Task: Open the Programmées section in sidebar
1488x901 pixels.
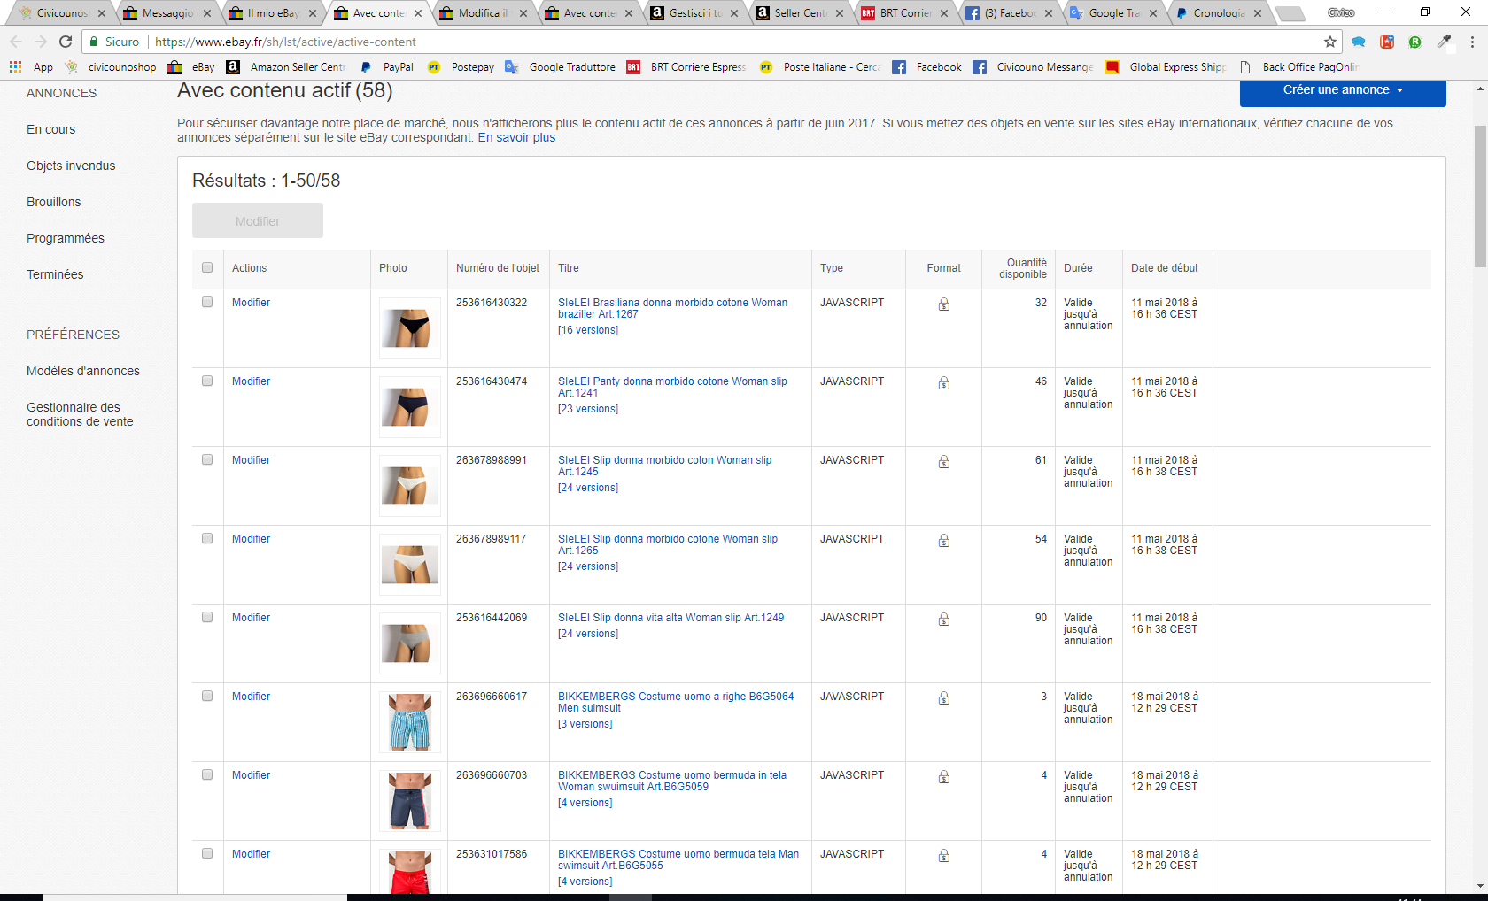Action: [66, 238]
